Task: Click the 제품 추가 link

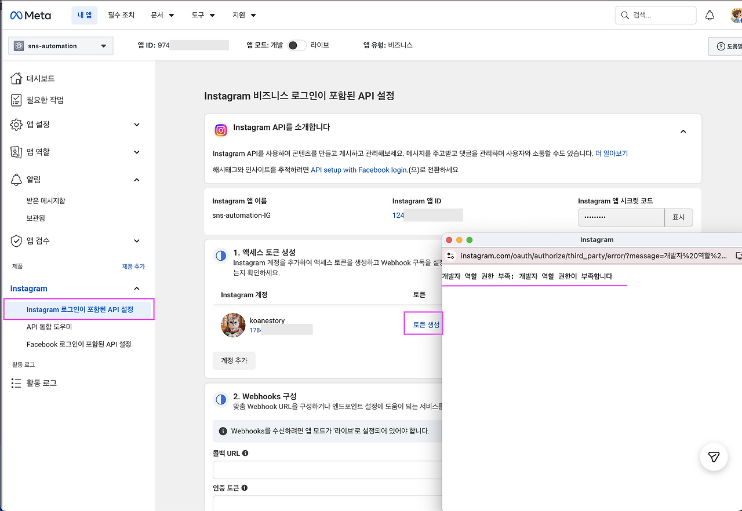Action: point(133,267)
